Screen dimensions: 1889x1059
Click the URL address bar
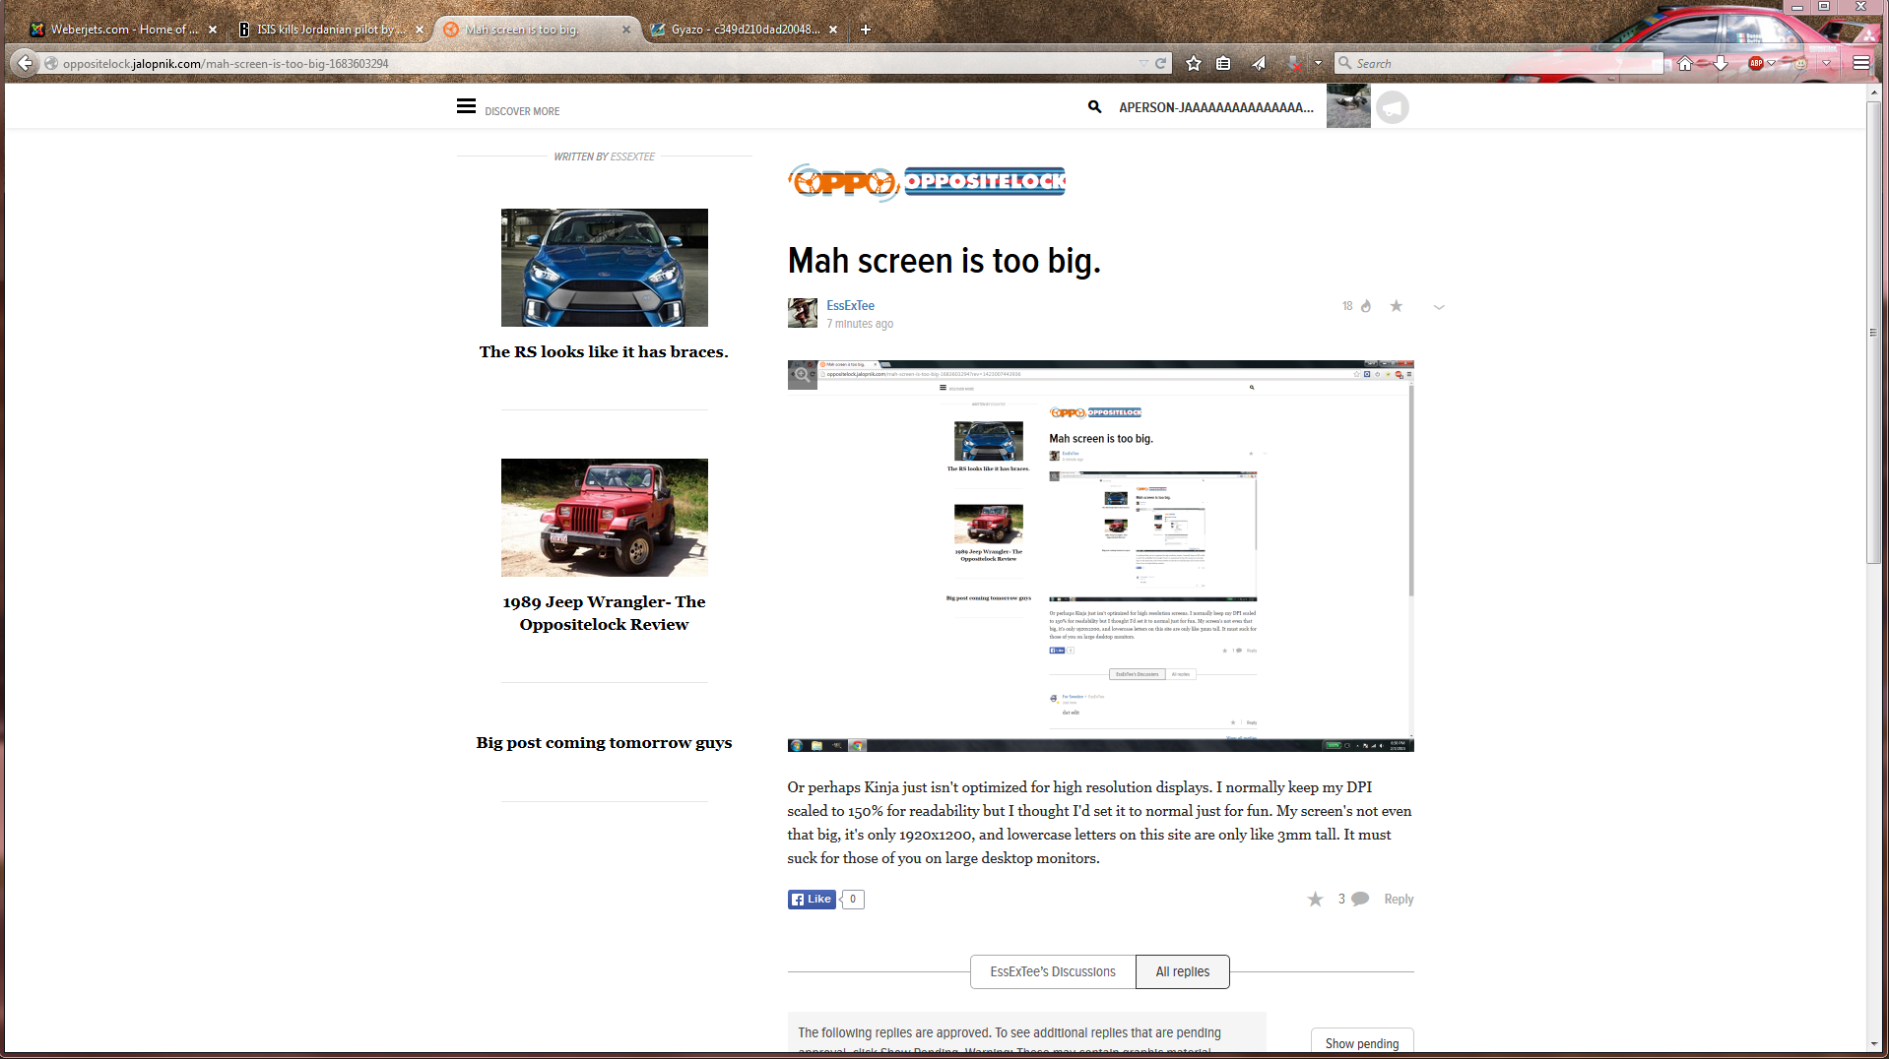pos(591,63)
